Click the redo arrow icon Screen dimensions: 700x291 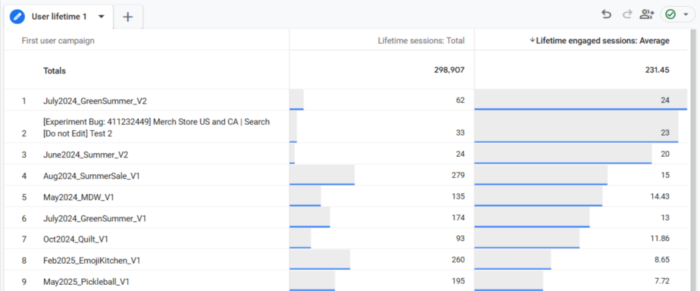point(627,14)
